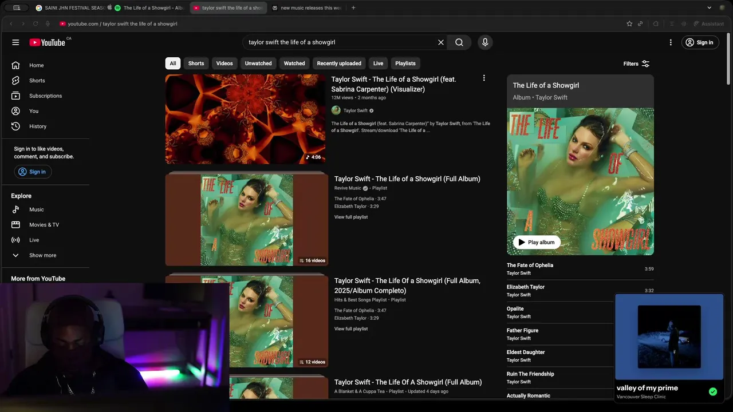This screenshot has height=412, width=733.
Task: Open the browser Assistant button
Action: coord(709,23)
